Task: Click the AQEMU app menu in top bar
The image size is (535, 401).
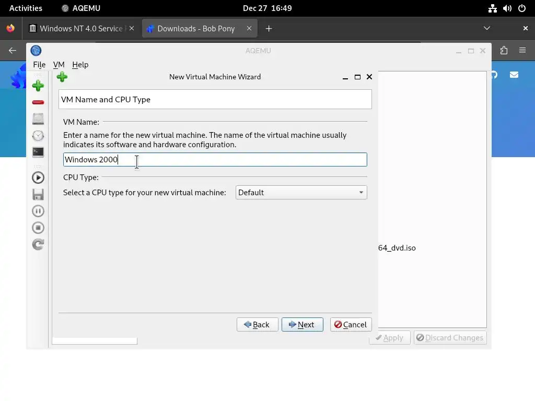Action: pyautogui.click(x=81, y=8)
